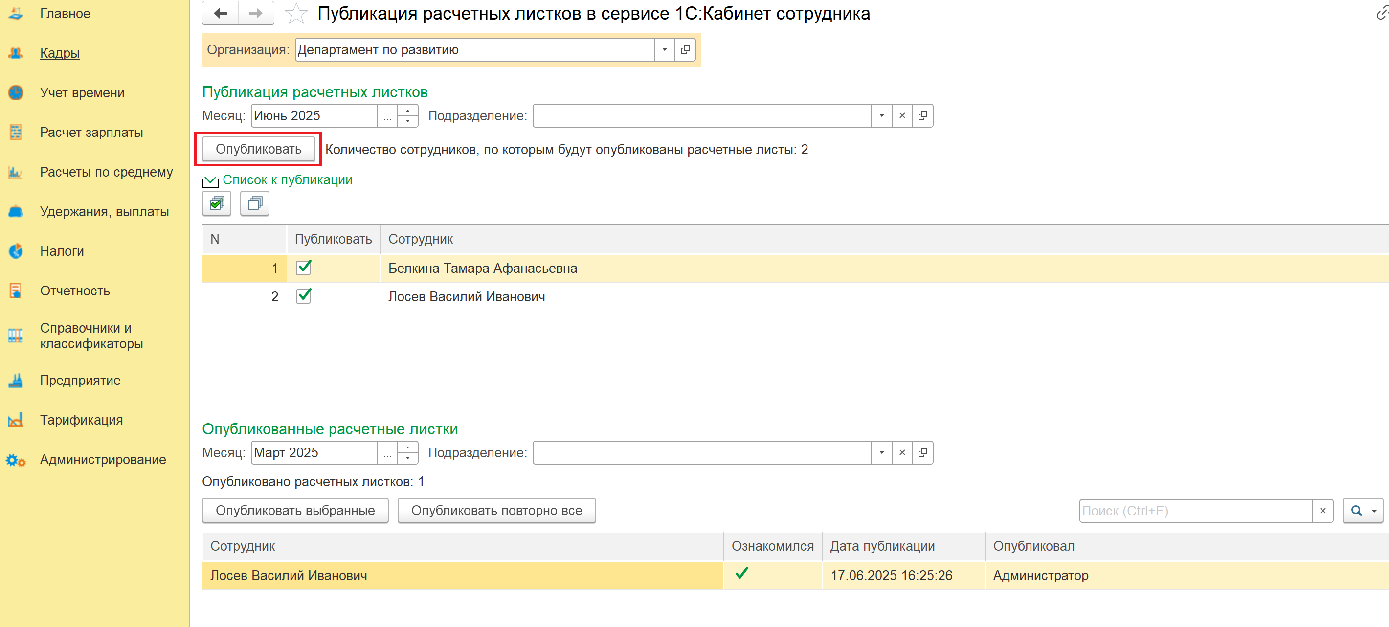Screen dimensions: 1389x627
Task: Click the Учет времени clock icon
Action: (16, 93)
